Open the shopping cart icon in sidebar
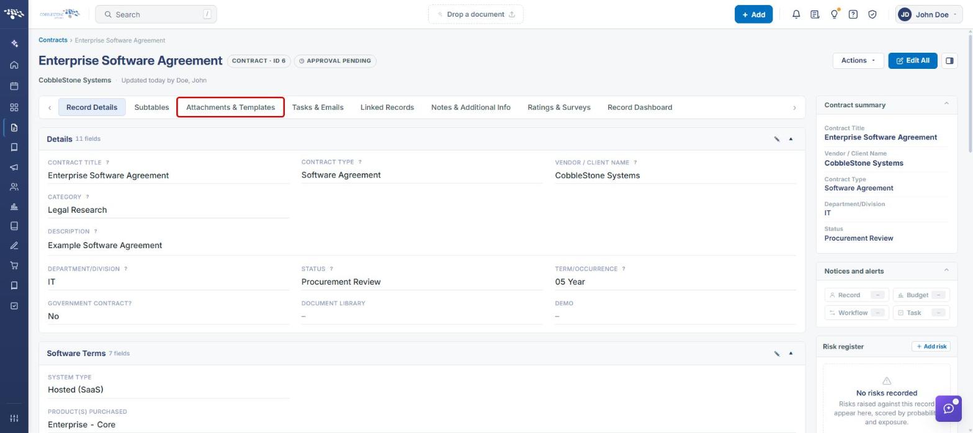The width and height of the screenshot is (973, 433). pos(14,266)
